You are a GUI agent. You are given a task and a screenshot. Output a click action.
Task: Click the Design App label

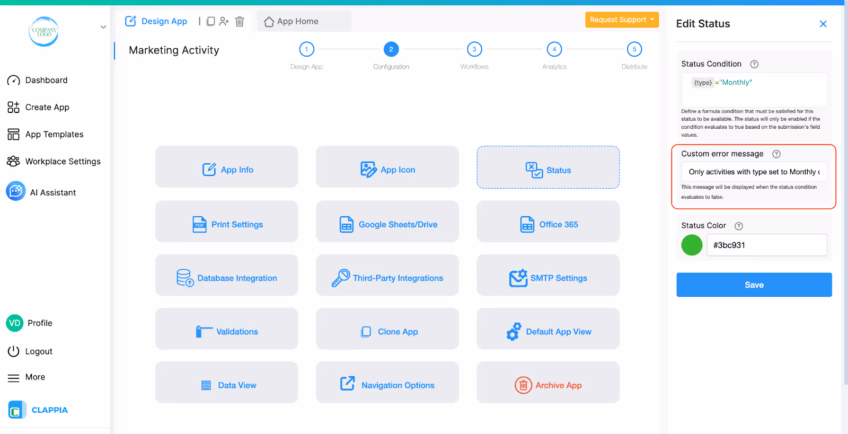(164, 21)
